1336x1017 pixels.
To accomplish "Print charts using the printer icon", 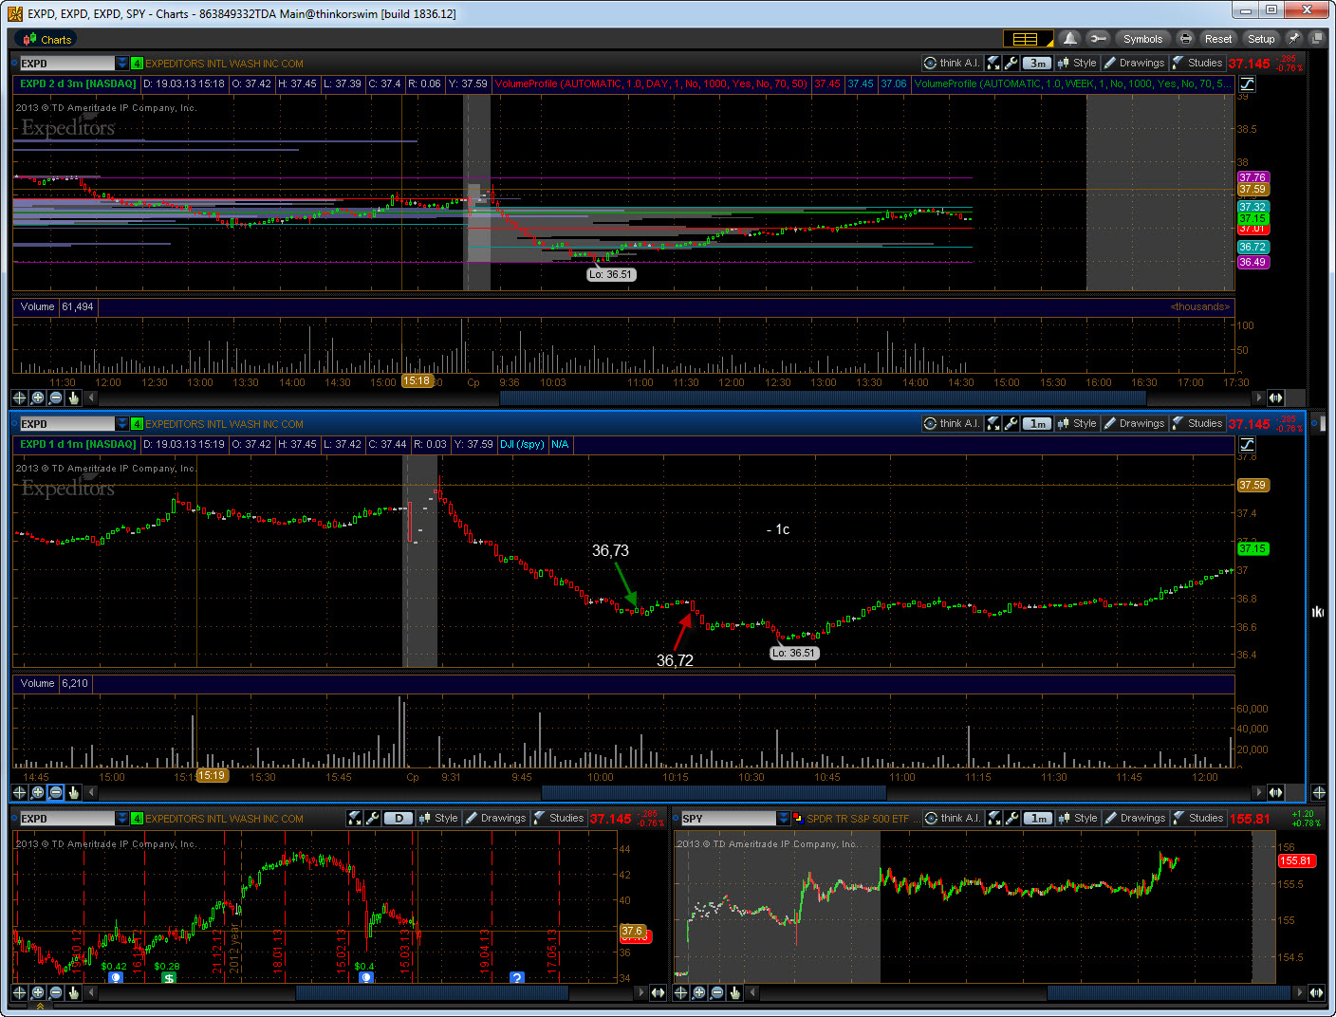I will 1185,39.
